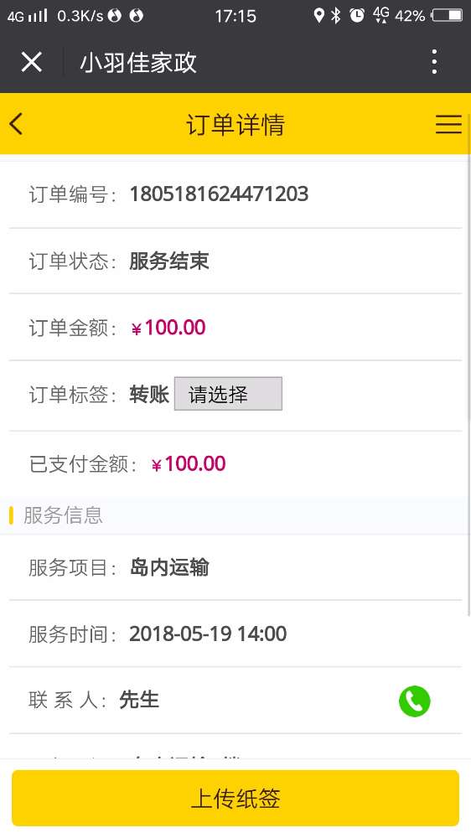Tap the 上传纸签 button
The image size is (471, 838).
point(235,798)
